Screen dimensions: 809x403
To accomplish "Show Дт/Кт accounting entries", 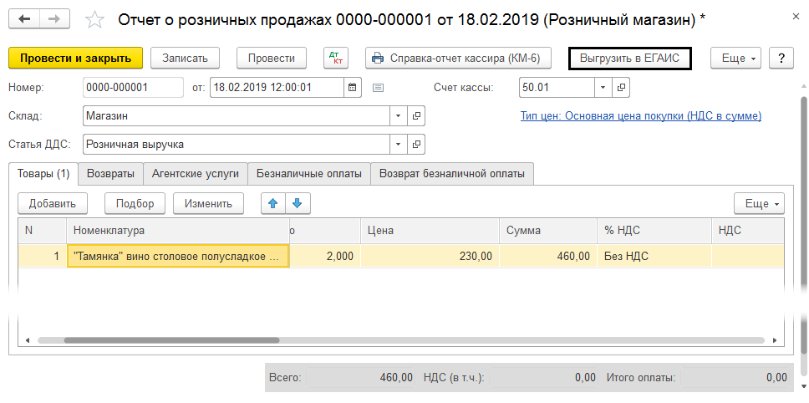I will coord(337,58).
